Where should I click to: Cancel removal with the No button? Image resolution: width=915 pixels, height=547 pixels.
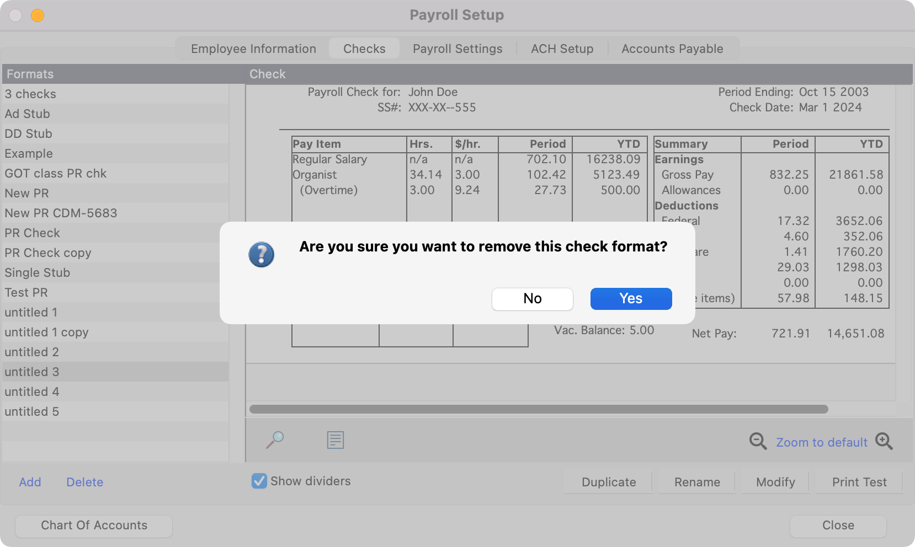[x=532, y=298]
